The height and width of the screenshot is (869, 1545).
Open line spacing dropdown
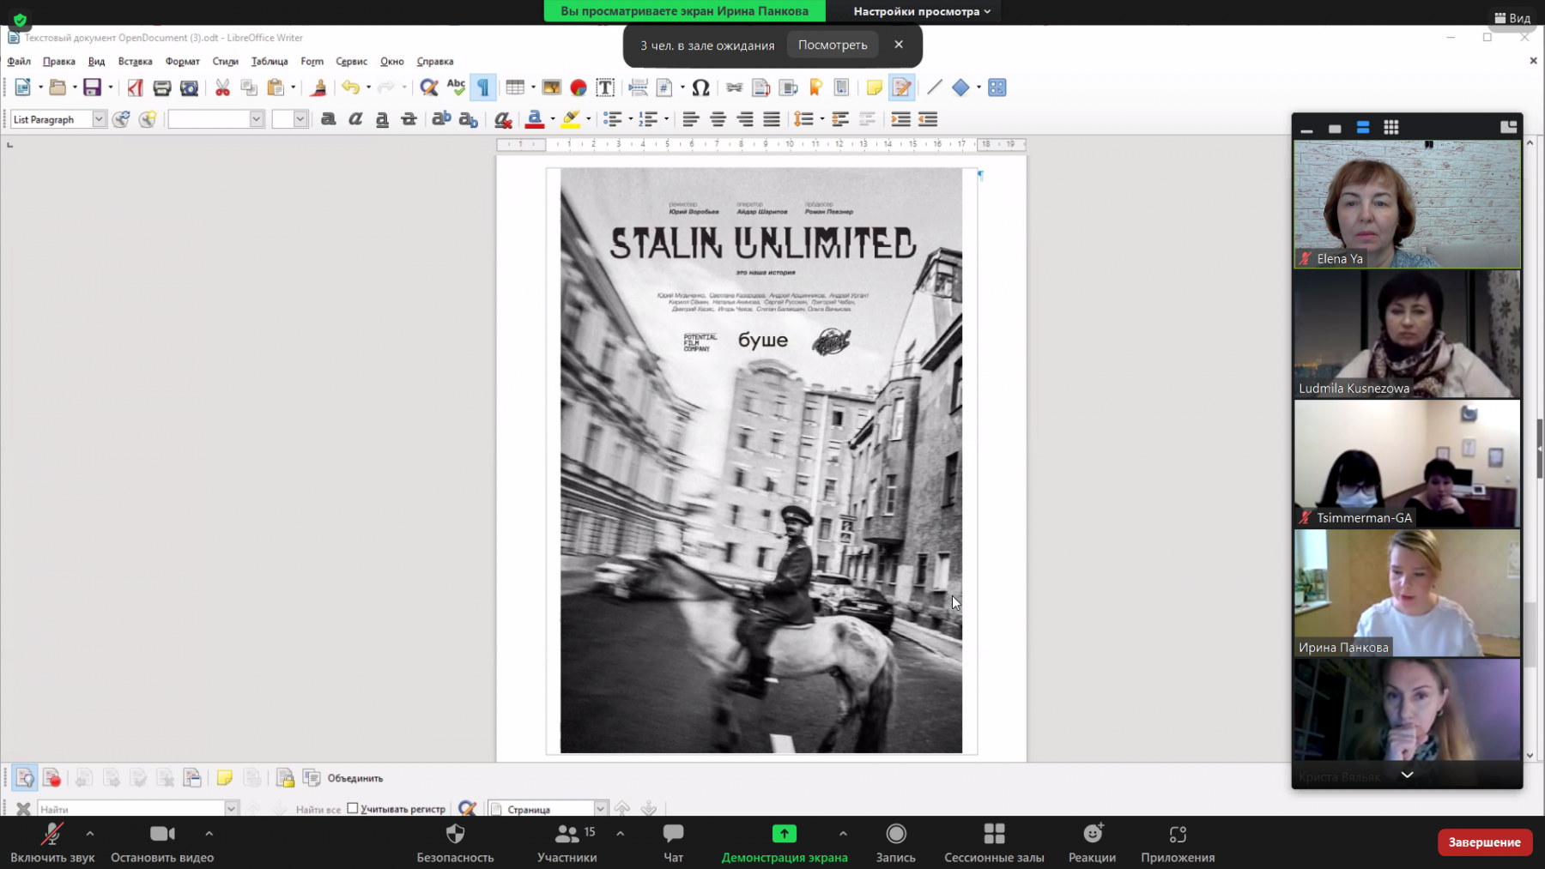pyautogui.click(x=822, y=119)
